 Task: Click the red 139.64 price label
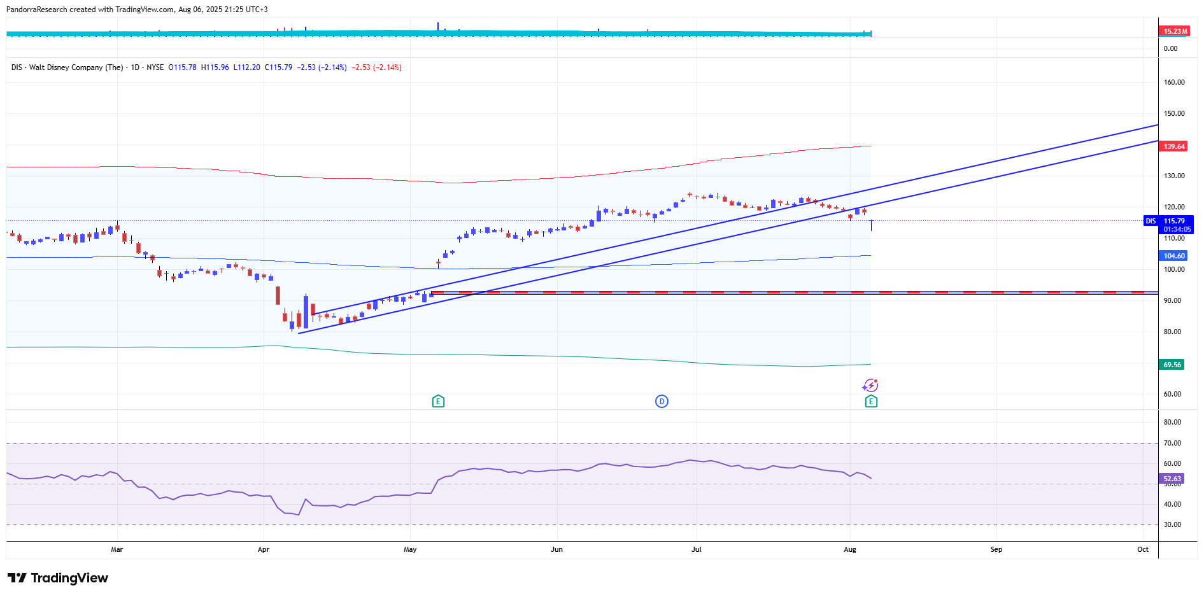(x=1173, y=146)
